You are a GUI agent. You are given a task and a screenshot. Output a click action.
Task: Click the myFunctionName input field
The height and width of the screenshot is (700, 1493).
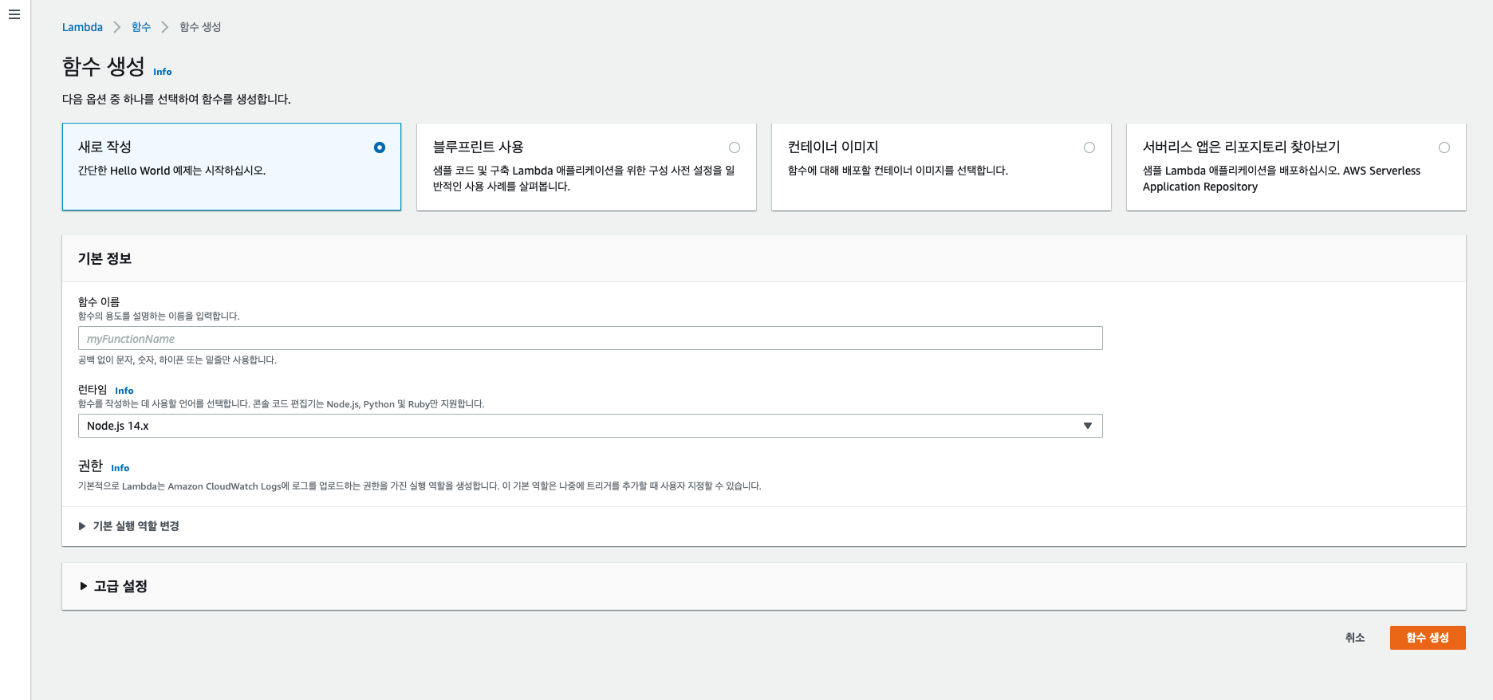click(x=590, y=338)
